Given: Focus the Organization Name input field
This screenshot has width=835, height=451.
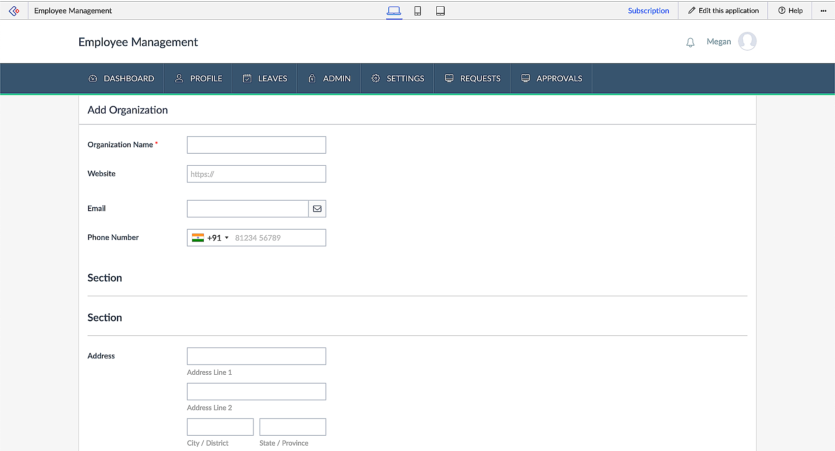Looking at the screenshot, I should point(256,145).
